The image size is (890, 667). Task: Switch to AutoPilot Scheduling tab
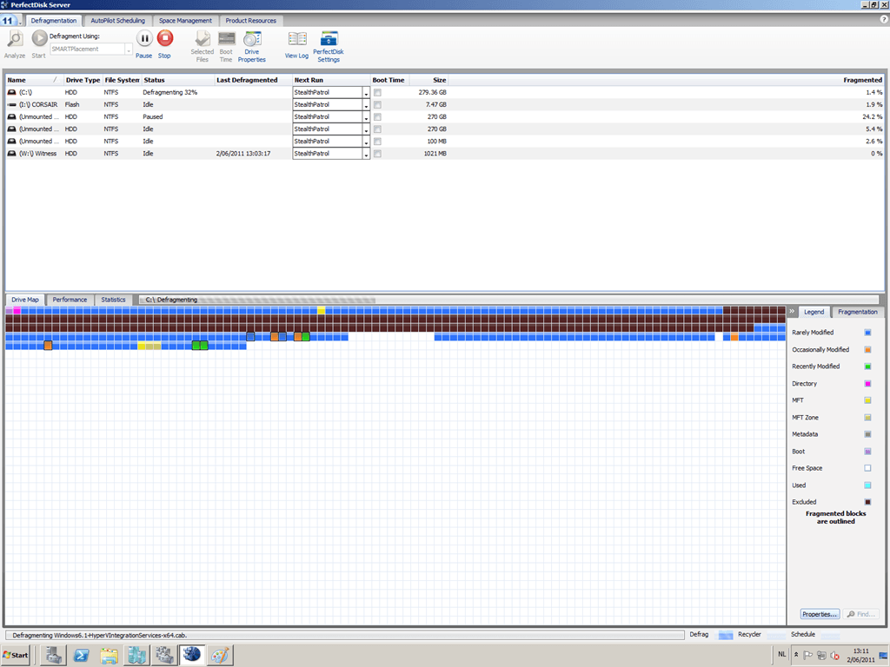(x=117, y=21)
